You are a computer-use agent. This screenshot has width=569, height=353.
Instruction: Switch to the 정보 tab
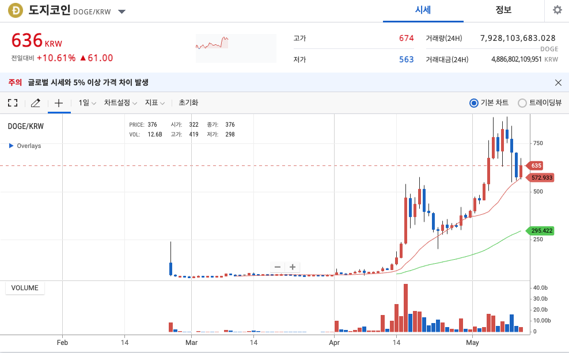[503, 10]
